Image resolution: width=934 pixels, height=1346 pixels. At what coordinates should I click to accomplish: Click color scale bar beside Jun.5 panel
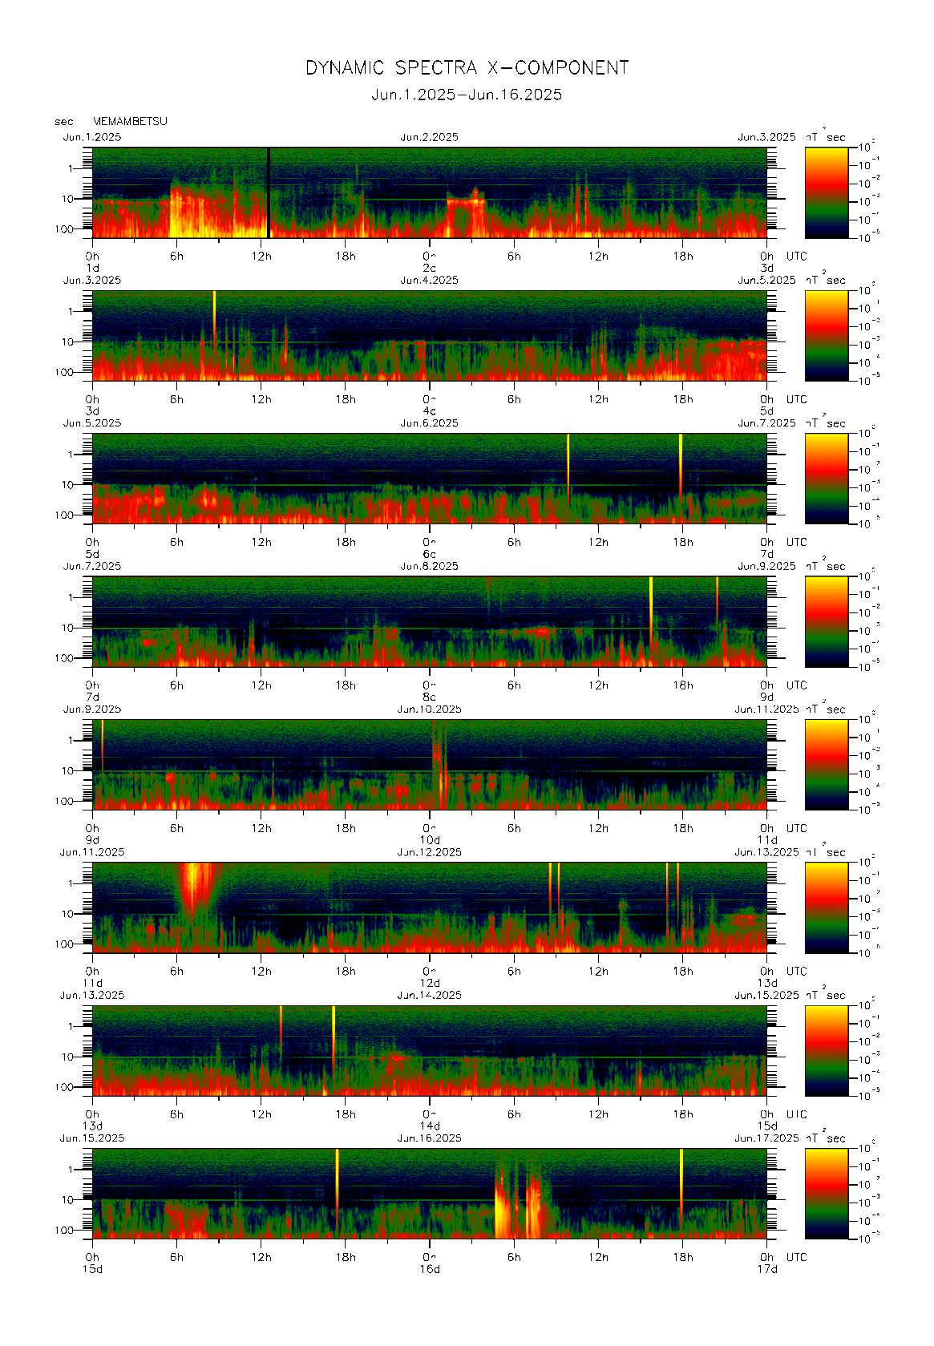827,479
